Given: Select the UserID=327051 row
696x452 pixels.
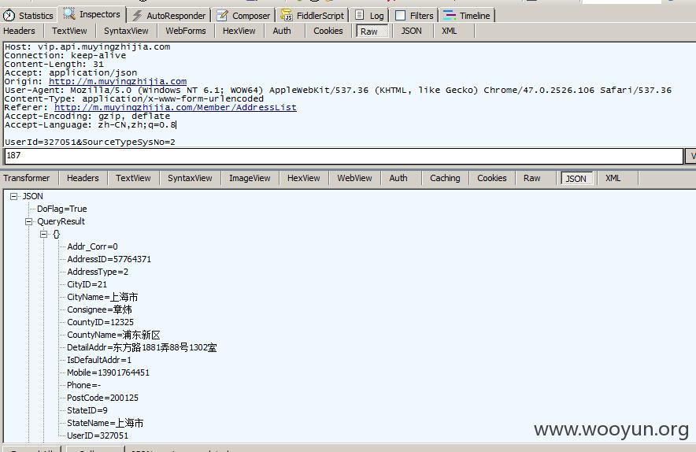Looking at the screenshot, I should coord(97,435).
